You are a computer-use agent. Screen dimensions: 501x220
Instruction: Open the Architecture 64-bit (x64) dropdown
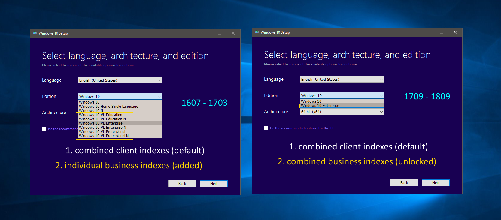point(342,112)
